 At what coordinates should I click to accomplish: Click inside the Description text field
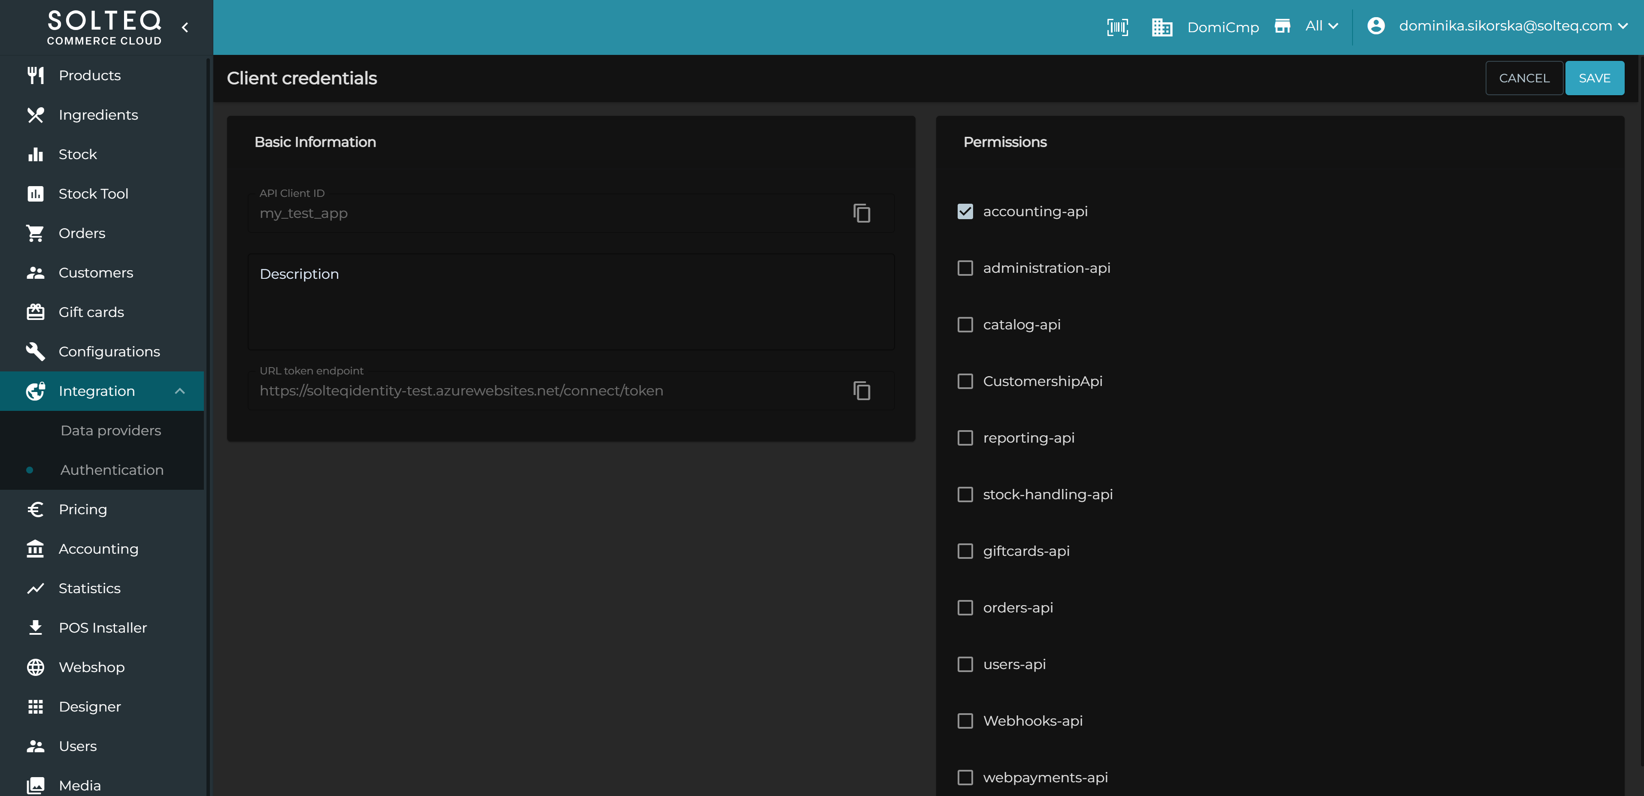570,302
